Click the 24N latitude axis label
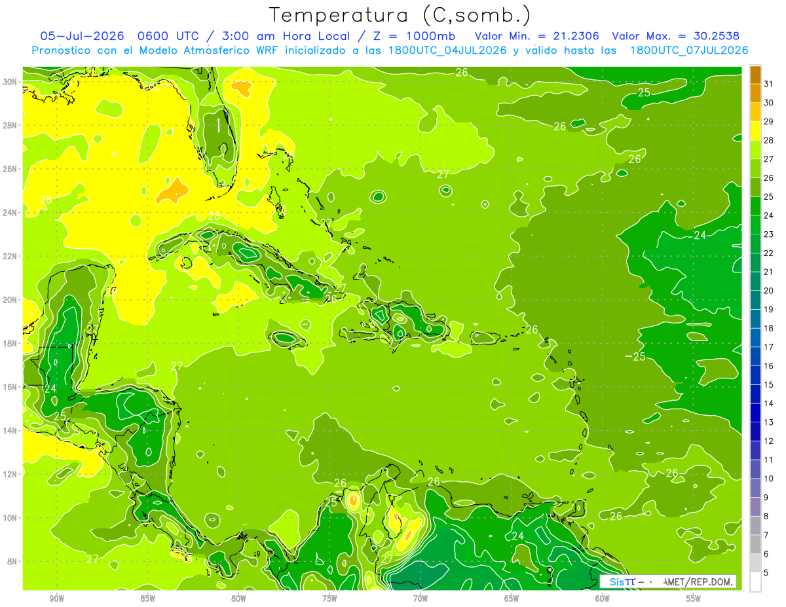 [x=11, y=213]
